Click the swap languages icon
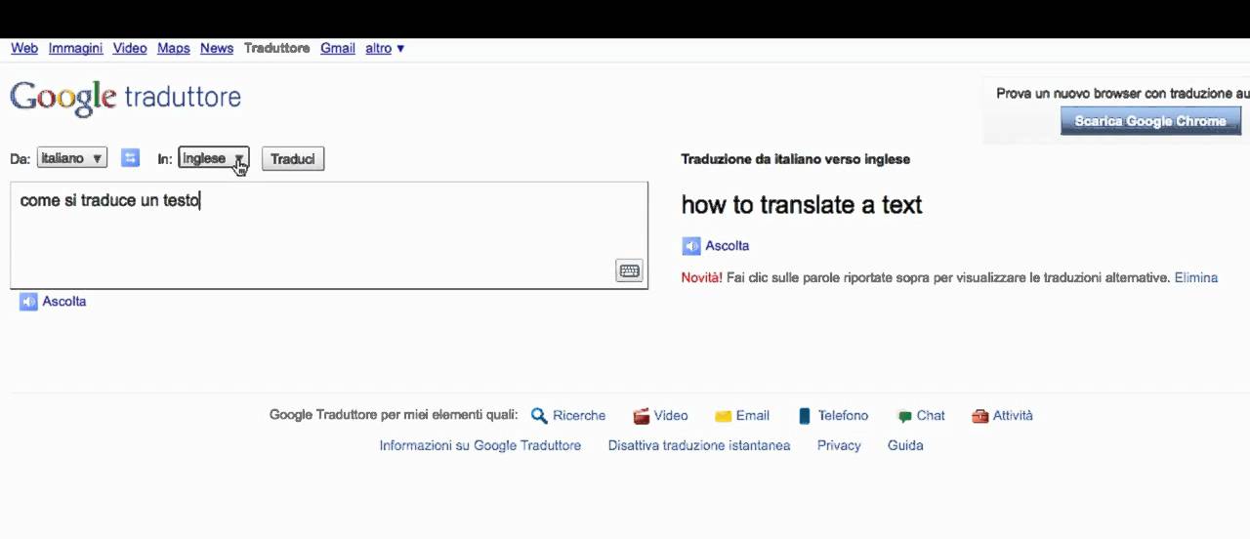The image size is (1250, 539). click(130, 158)
